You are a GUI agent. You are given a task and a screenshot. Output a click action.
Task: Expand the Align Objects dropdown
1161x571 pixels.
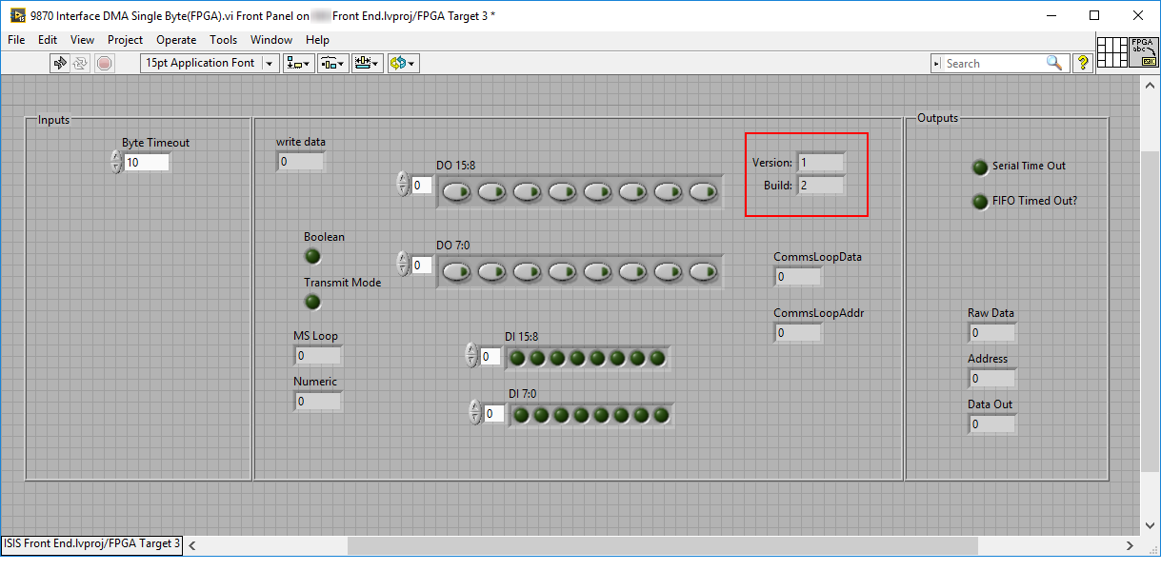(x=298, y=63)
